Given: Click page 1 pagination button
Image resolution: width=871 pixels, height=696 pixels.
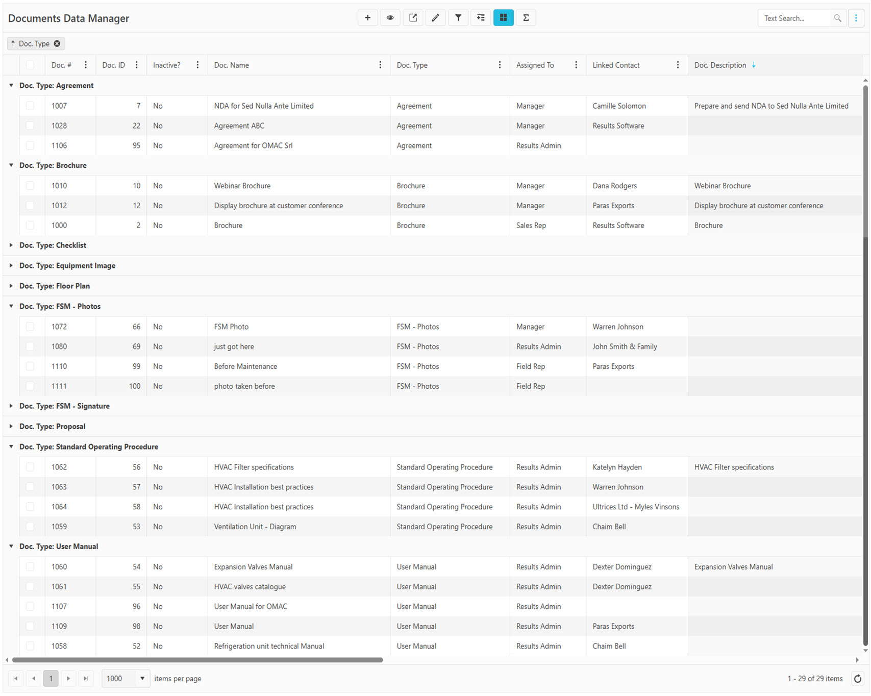Looking at the screenshot, I should [51, 679].
